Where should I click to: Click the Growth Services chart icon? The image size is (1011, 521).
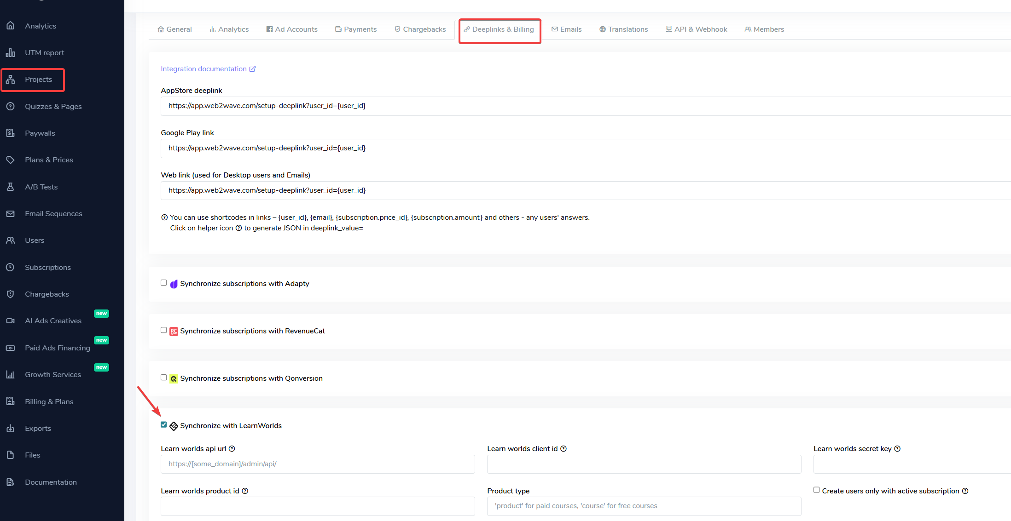coord(11,374)
